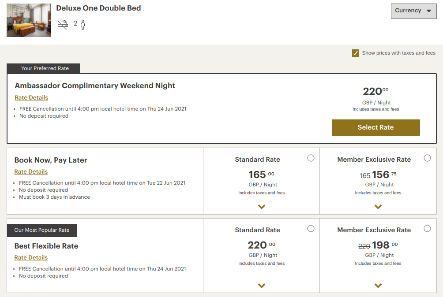443x297 pixels.
Task: Select Standard Rate radio for Best Flexible Rate
Action: pyautogui.click(x=311, y=229)
